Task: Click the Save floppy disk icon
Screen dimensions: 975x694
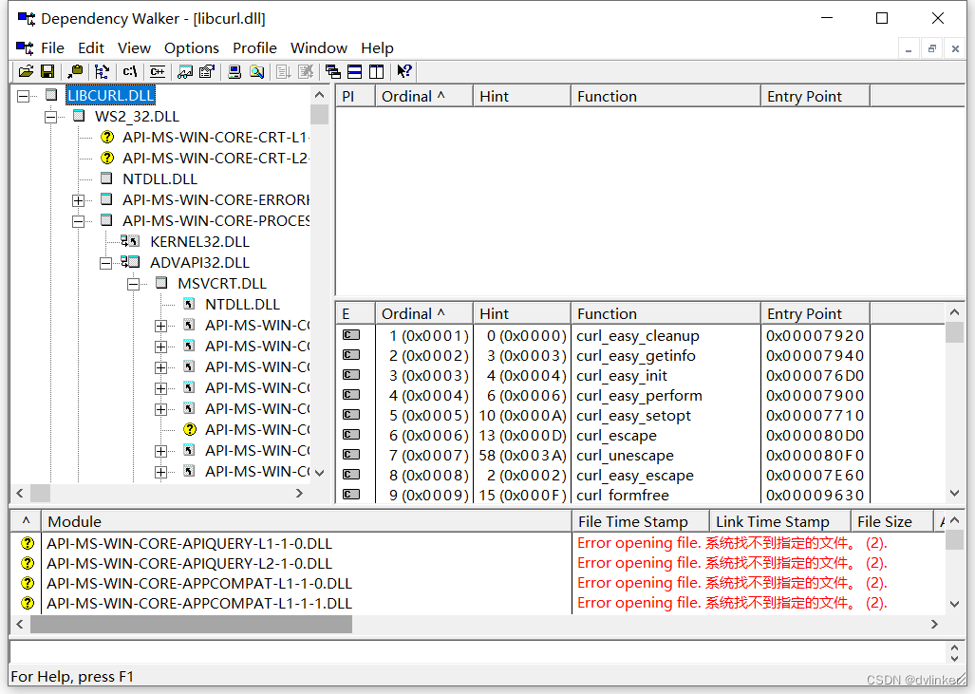Action: [x=47, y=71]
